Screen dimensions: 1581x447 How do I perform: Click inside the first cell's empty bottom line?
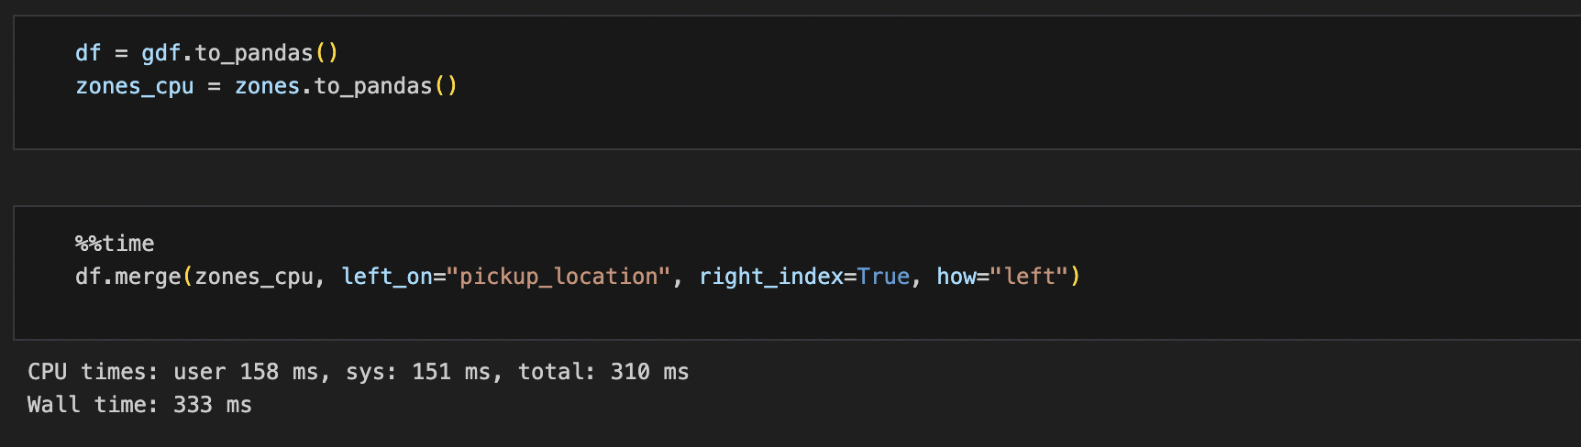(x=367, y=119)
